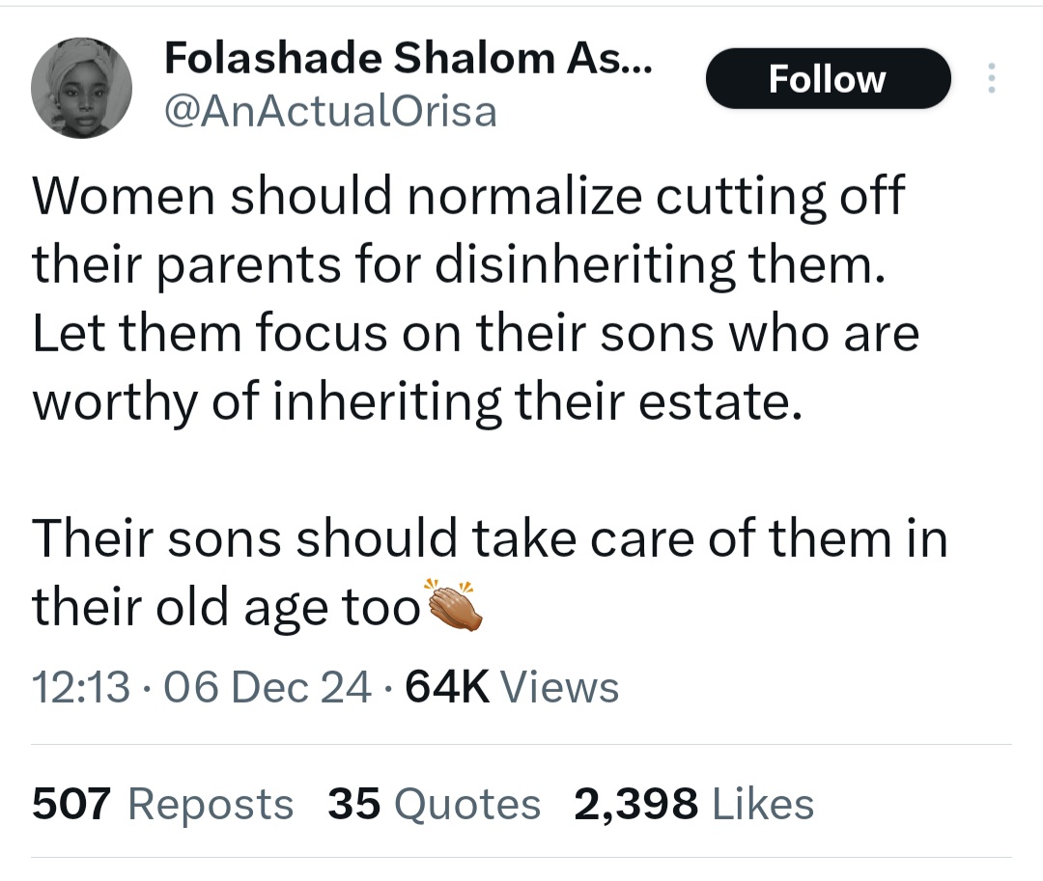Click the number 507 in the stats row

tap(72, 804)
